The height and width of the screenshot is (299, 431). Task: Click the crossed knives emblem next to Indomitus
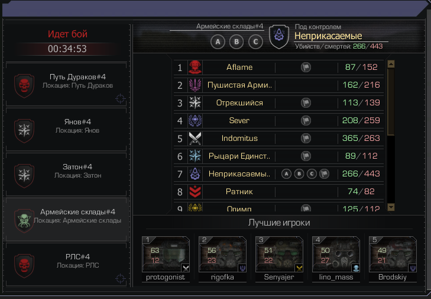(x=195, y=138)
